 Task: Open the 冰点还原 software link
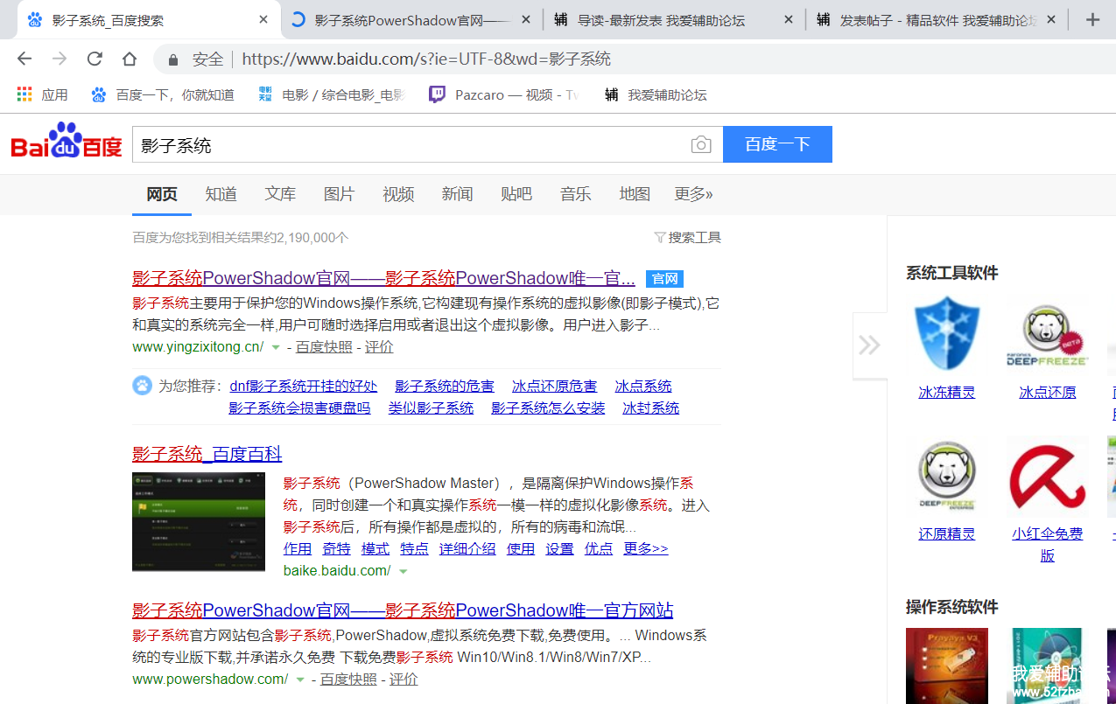[1048, 393]
